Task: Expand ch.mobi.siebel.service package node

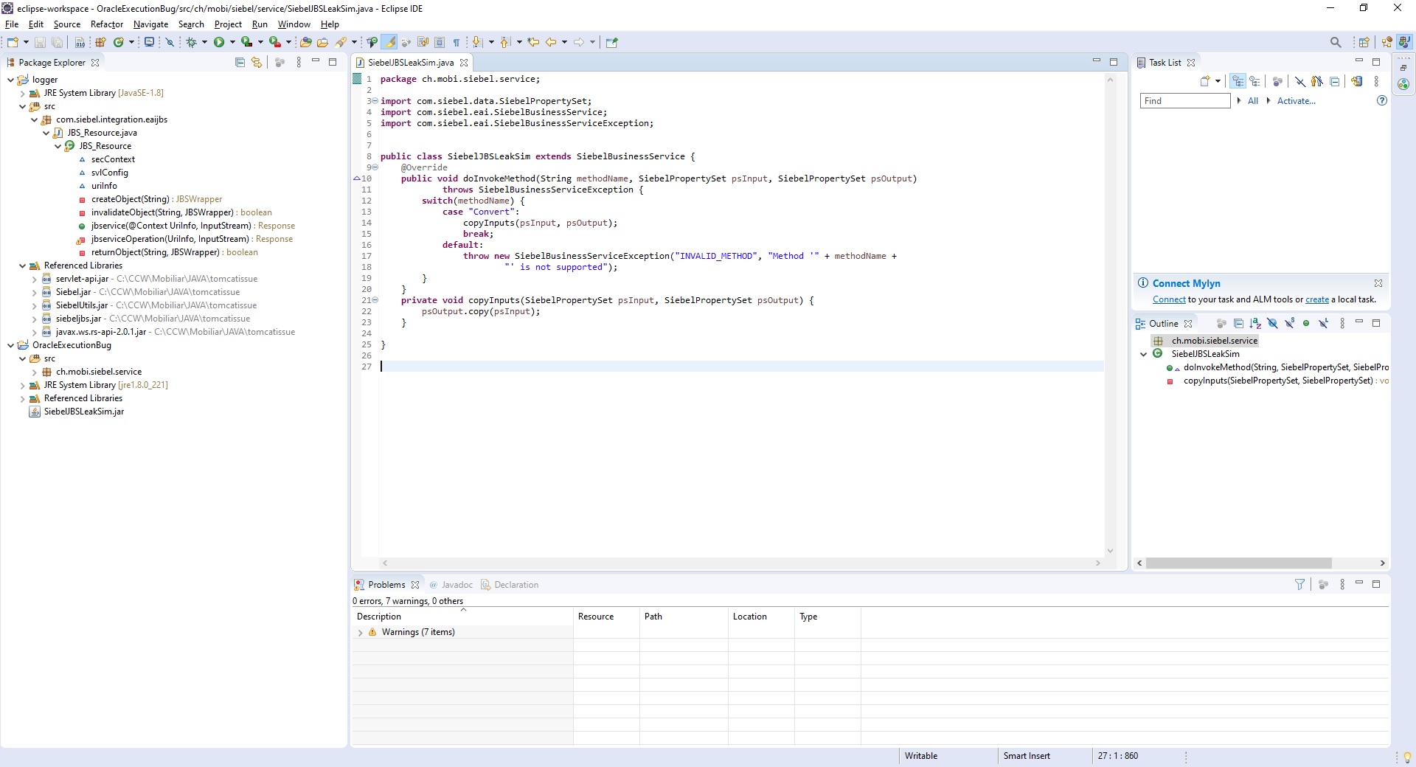Action: click(x=34, y=372)
